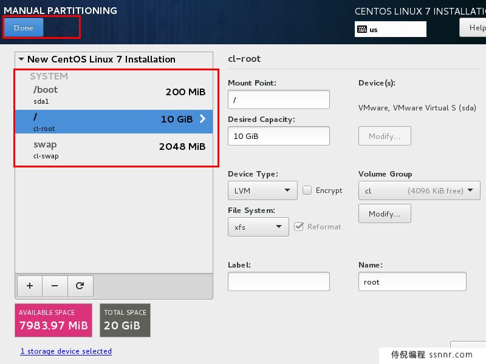
Task: Open the Device Type LVM dropdown
Action: [x=262, y=190]
